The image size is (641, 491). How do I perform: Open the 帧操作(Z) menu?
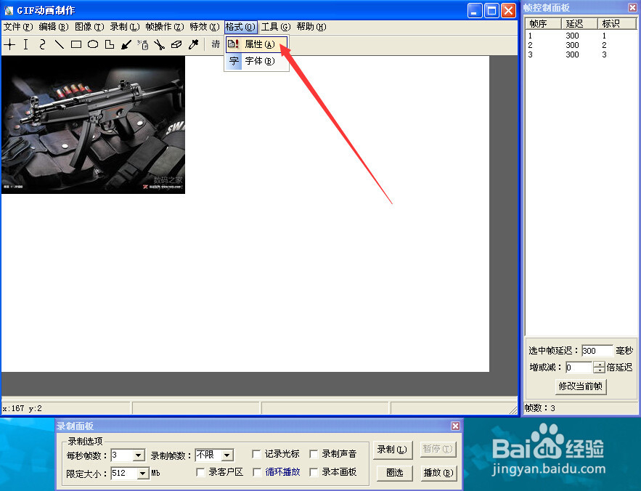165,27
